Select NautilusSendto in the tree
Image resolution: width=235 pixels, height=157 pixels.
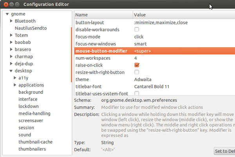pos(31,28)
